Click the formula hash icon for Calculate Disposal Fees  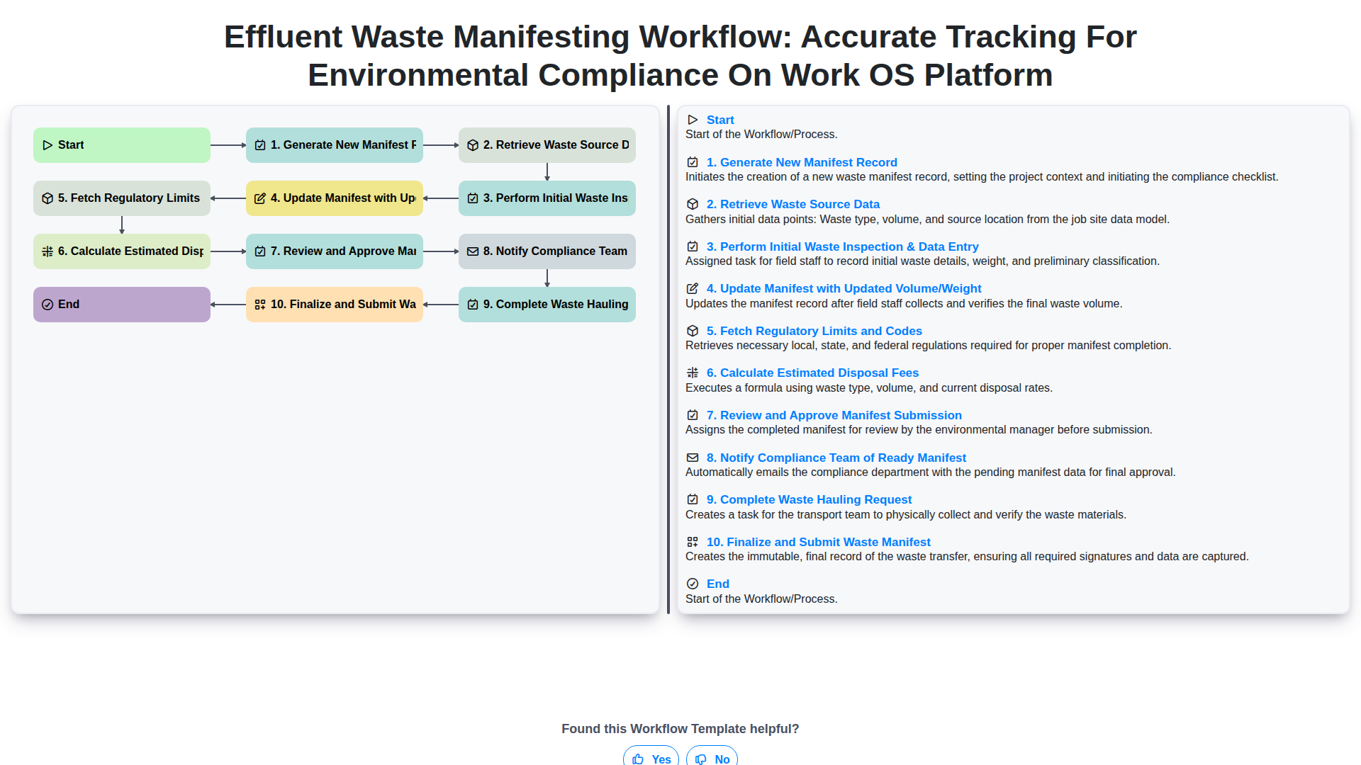693,373
